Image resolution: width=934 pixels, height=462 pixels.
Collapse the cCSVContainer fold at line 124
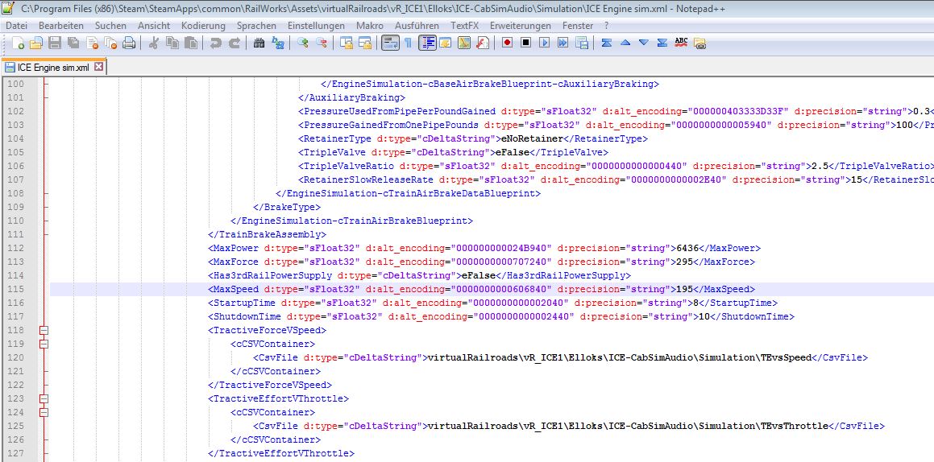(x=44, y=412)
